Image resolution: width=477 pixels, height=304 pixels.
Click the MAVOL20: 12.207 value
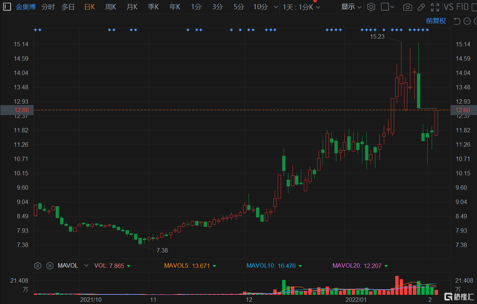pyautogui.click(x=357, y=265)
